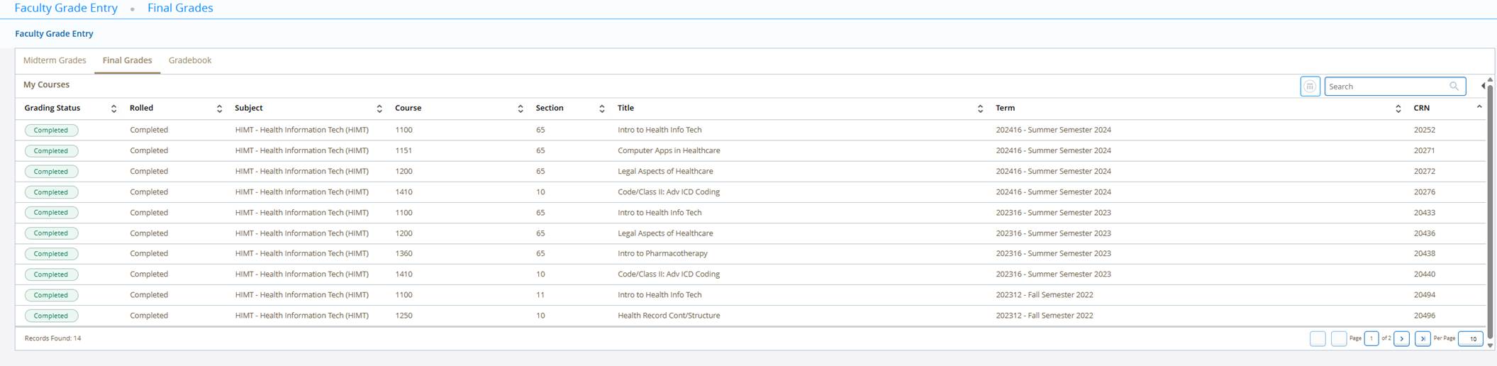Select the Final Grades tab

[x=127, y=60]
